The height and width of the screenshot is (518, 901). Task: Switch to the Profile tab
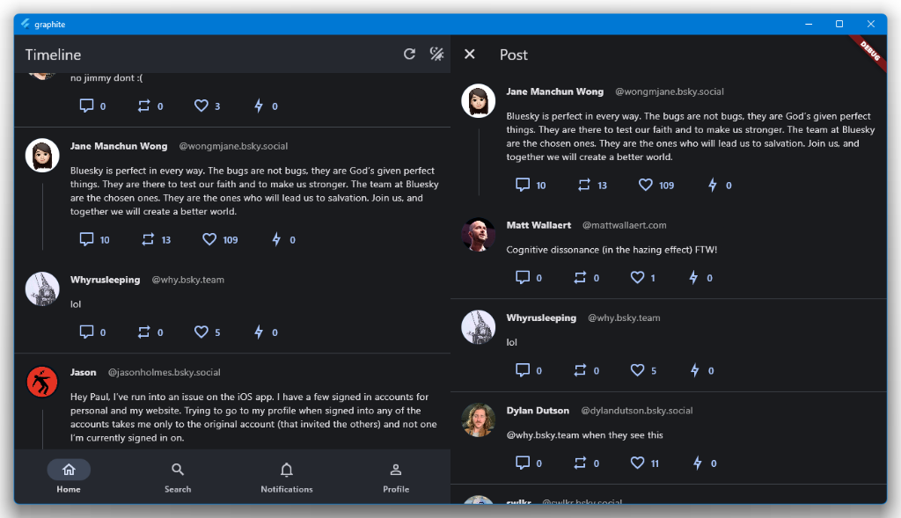[x=396, y=477]
